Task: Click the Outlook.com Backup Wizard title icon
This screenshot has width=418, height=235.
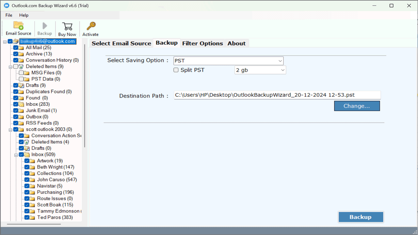Action: point(6,6)
